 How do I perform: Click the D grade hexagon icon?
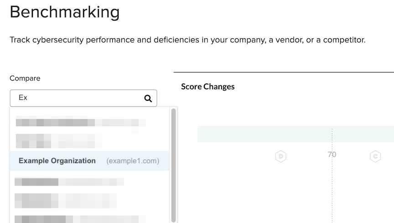point(280,156)
